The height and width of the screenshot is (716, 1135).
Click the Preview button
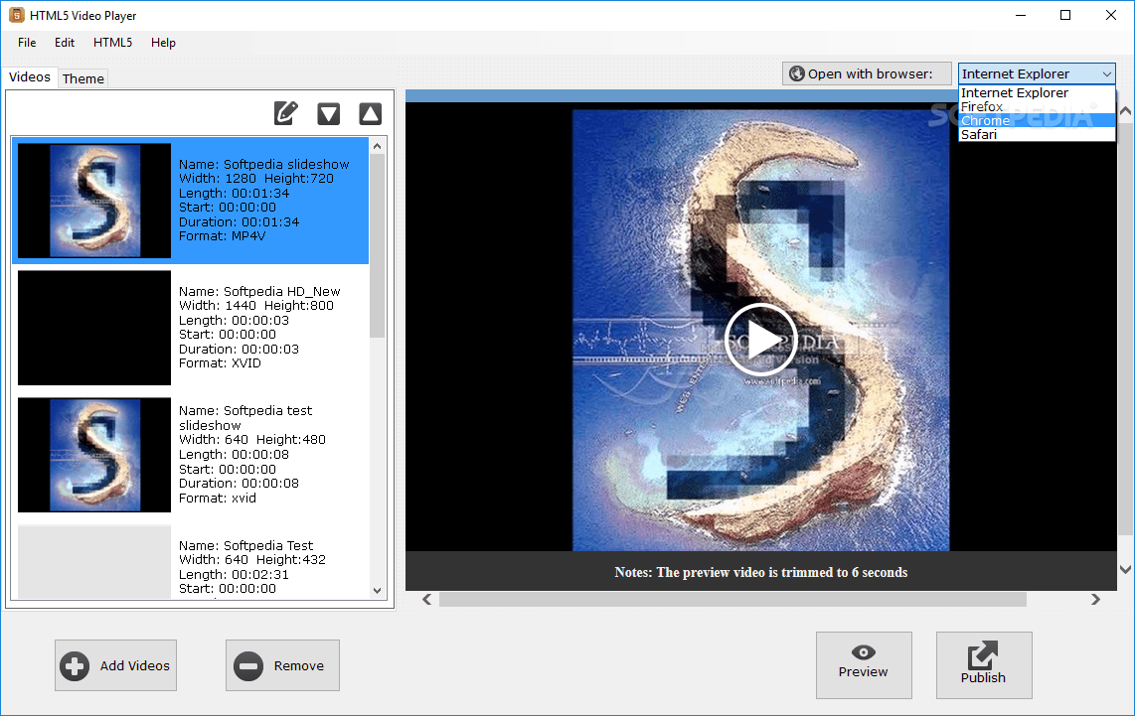coord(864,665)
